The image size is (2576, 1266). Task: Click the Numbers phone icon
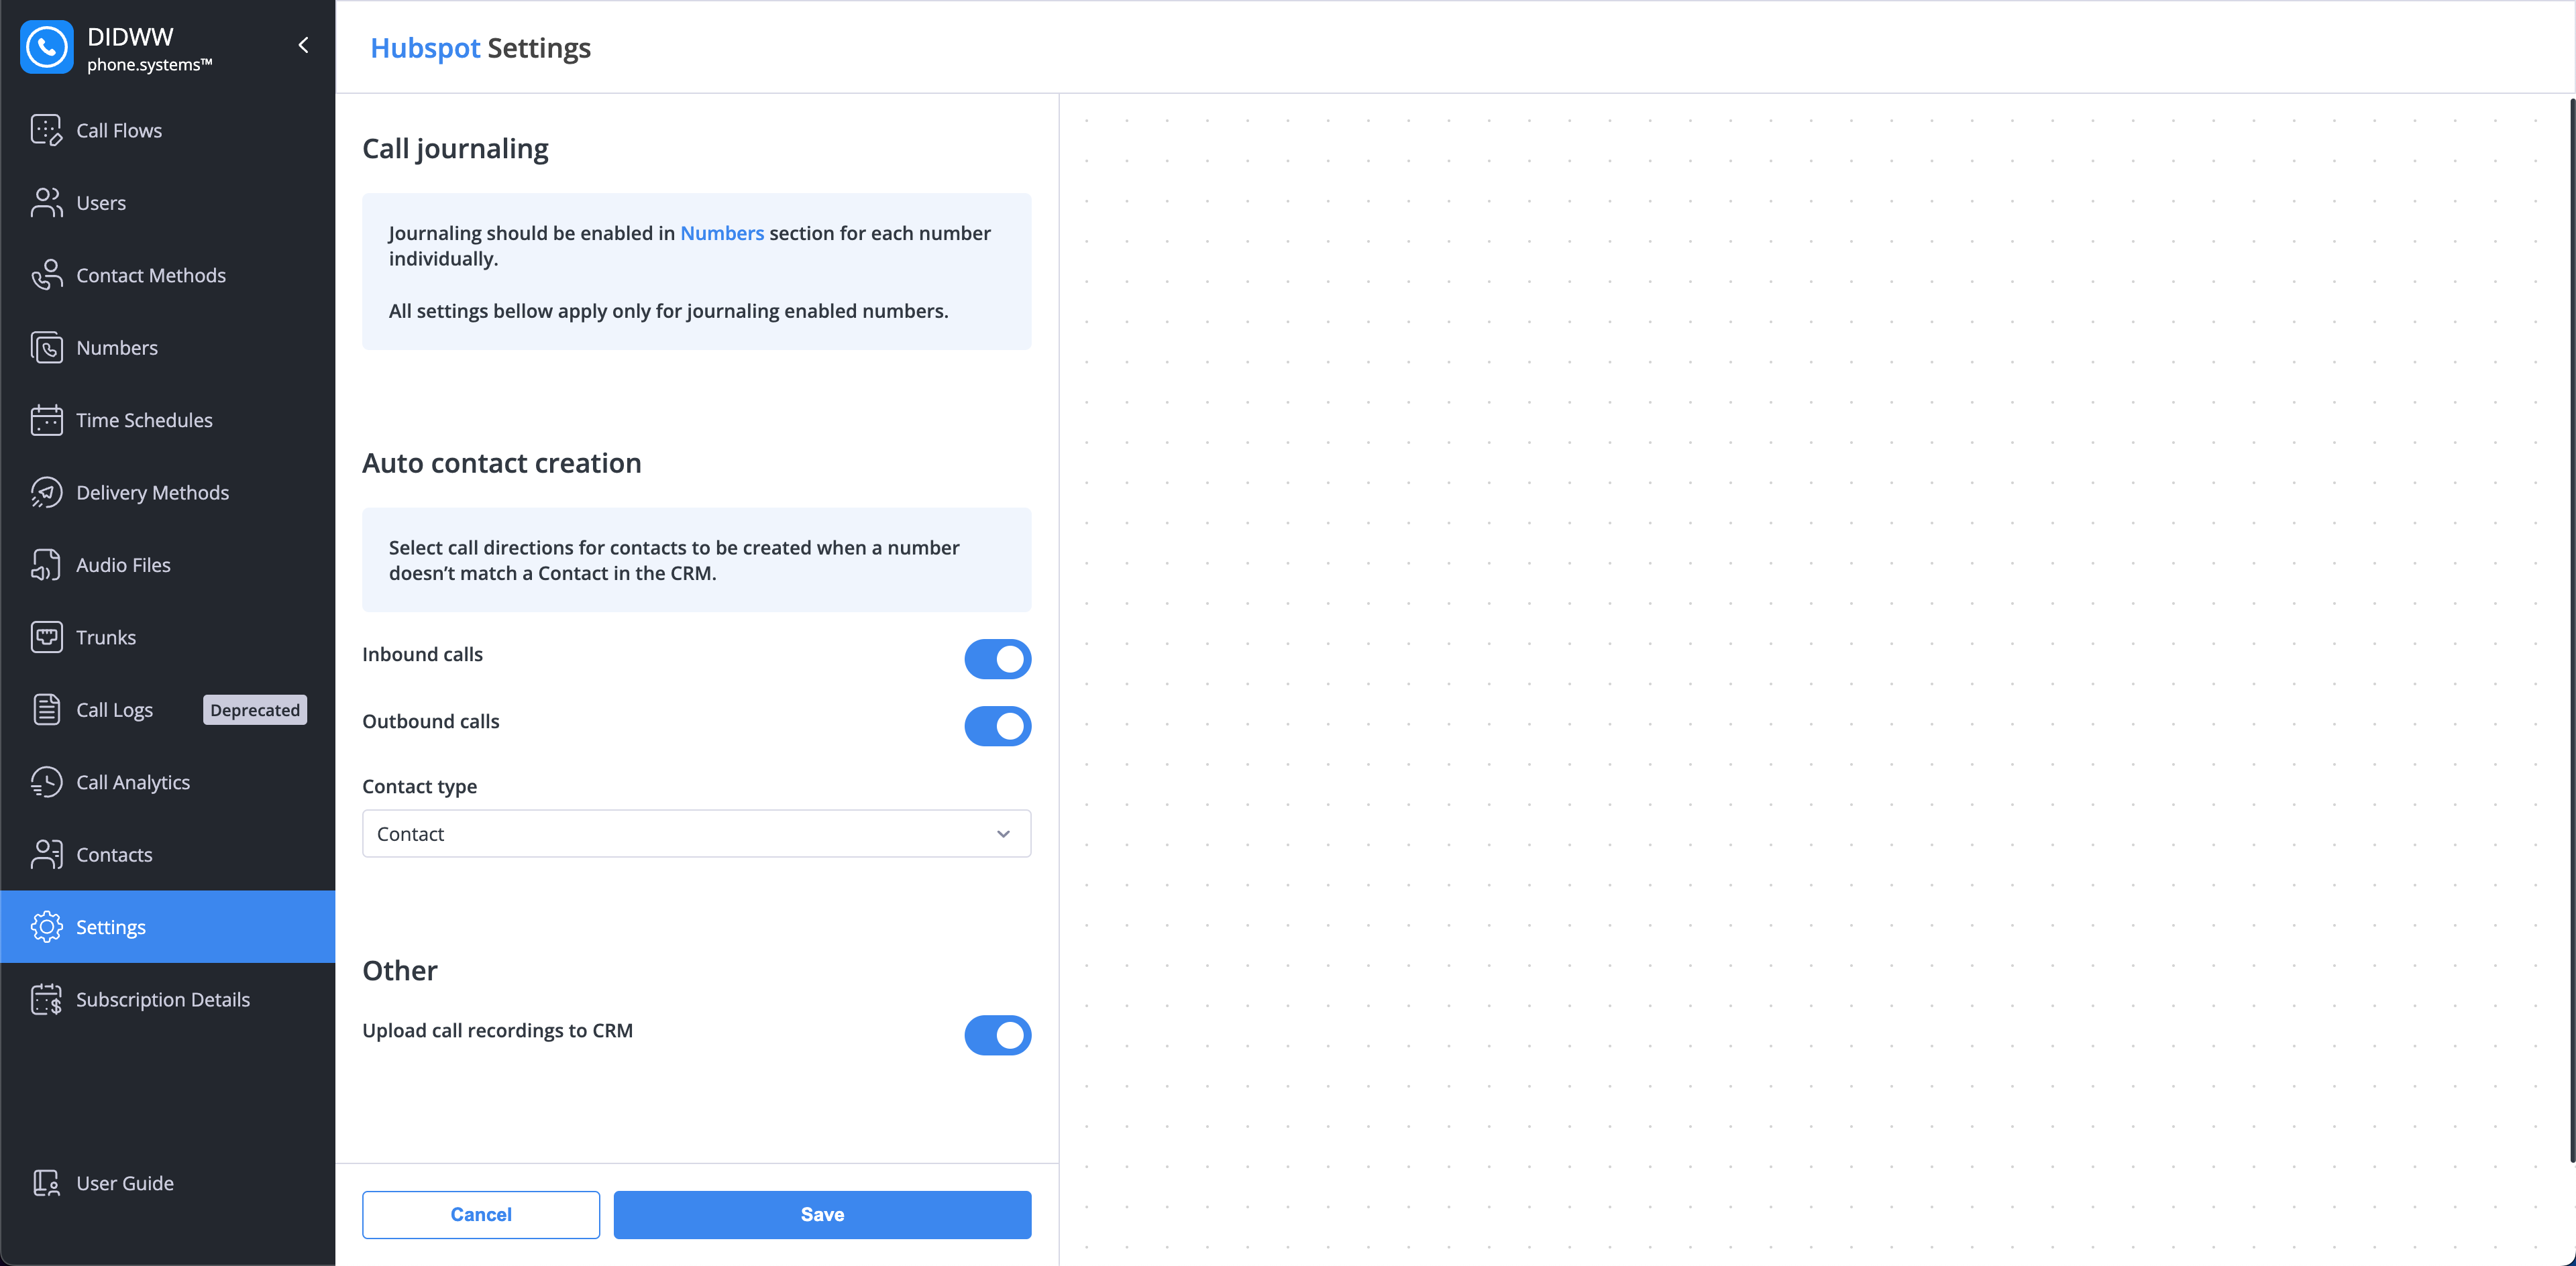[46, 348]
